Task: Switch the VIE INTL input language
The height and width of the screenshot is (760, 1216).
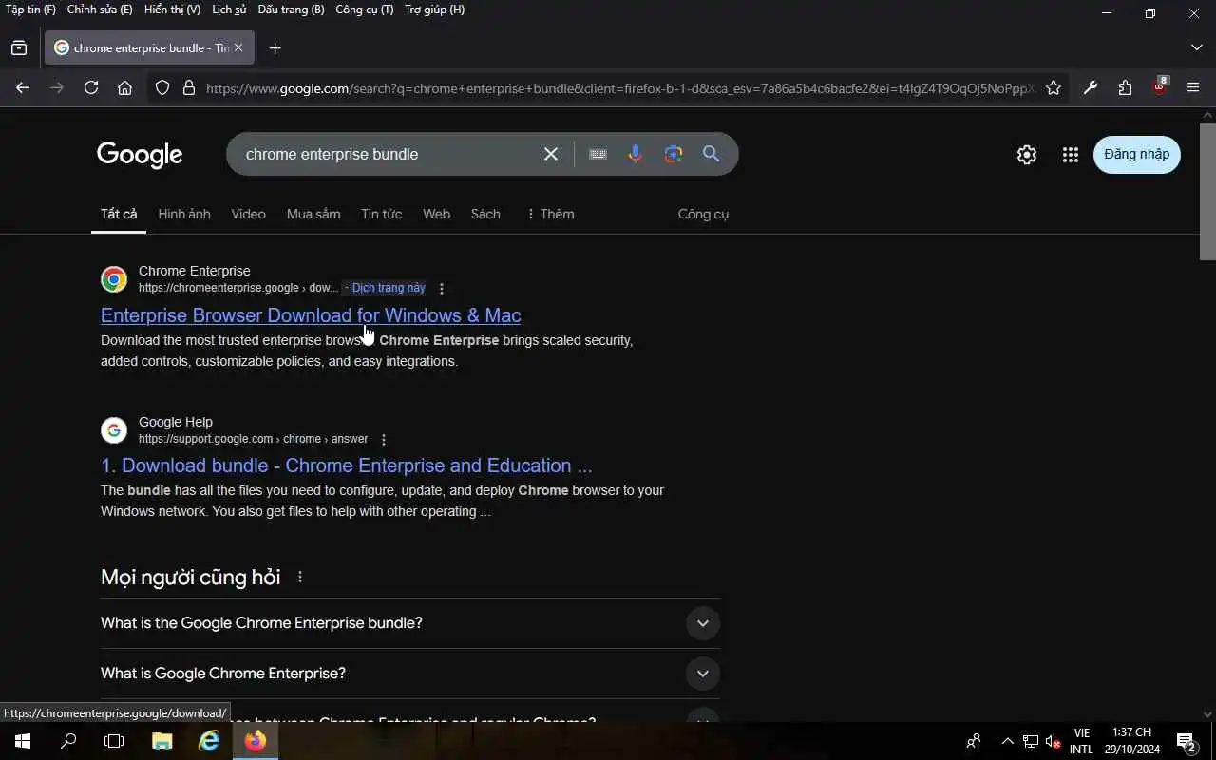Action: coord(1081,741)
